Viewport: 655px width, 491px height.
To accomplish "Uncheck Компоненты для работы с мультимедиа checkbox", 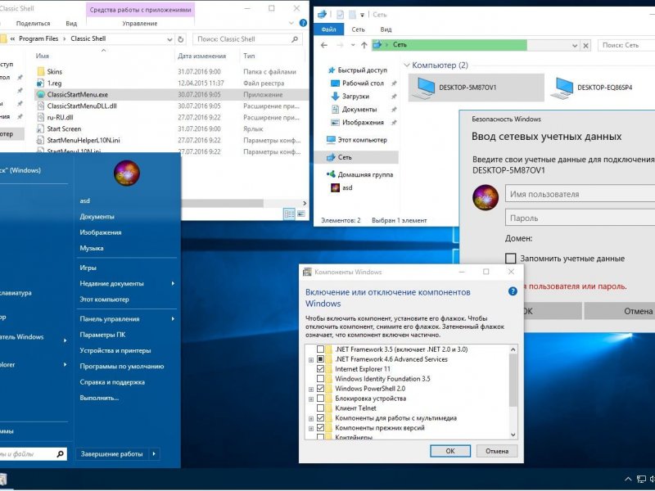I will [x=320, y=418].
